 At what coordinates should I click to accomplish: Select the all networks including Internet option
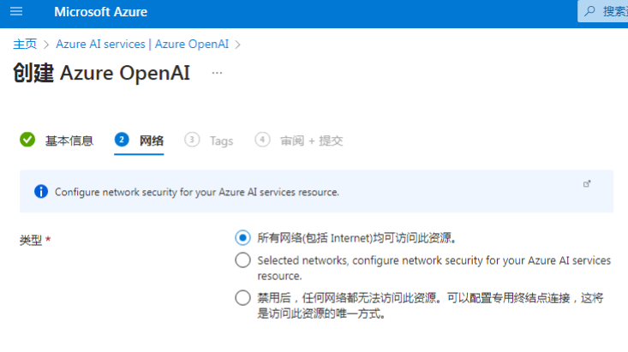[x=242, y=238]
